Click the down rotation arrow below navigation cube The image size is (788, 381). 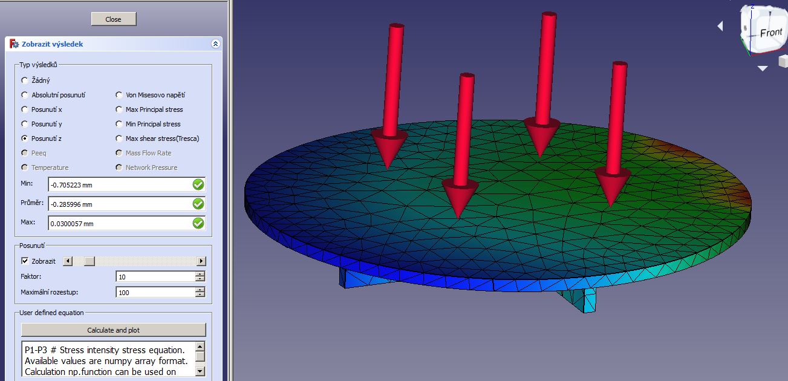(x=763, y=69)
